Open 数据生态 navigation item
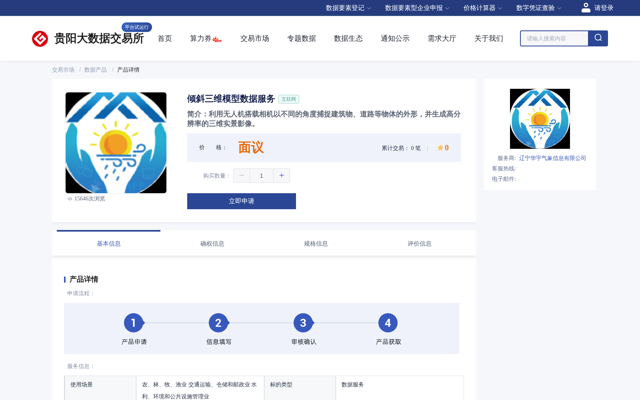This screenshot has width=640, height=400. point(348,38)
